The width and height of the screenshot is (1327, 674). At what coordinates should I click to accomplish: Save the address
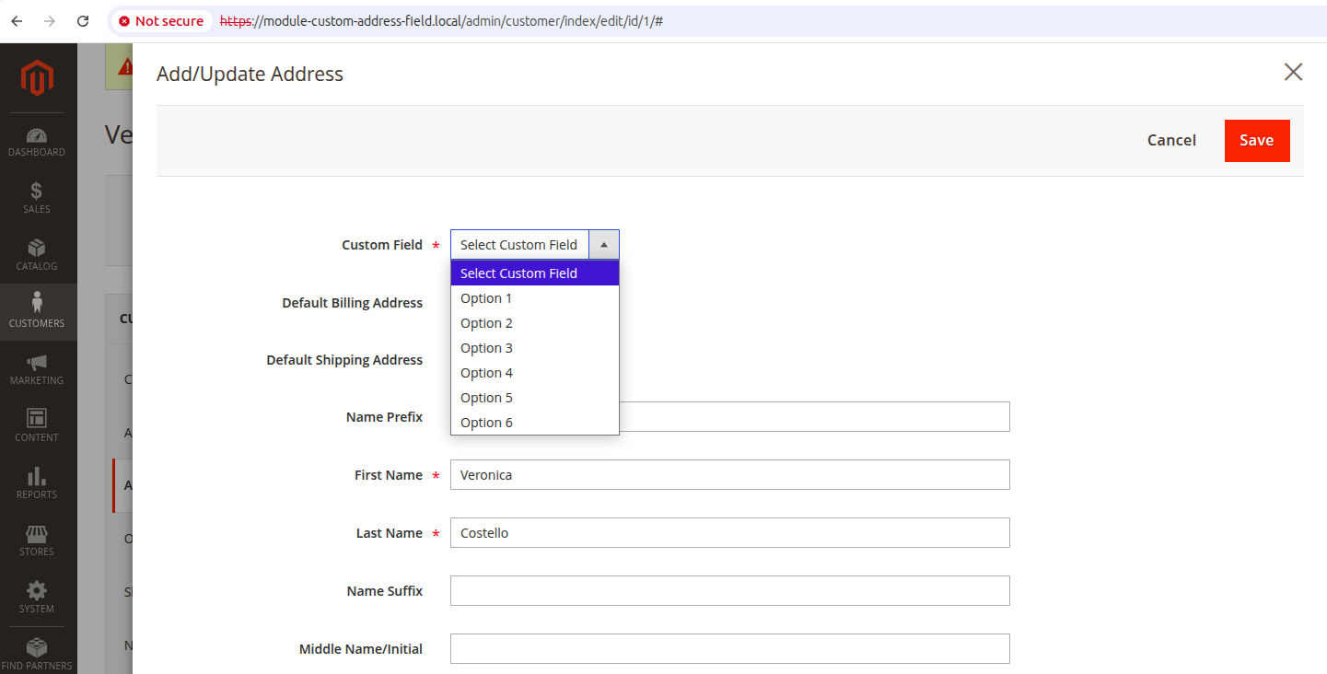(x=1257, y=141)
